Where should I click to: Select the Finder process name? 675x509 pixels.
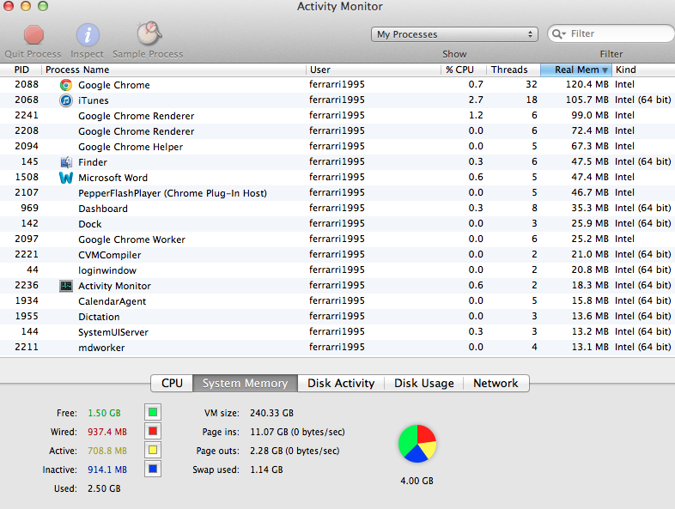coord(93,162)
